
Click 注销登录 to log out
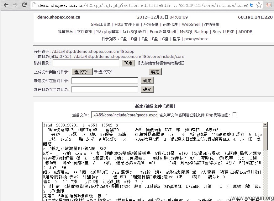click(212, 25)
